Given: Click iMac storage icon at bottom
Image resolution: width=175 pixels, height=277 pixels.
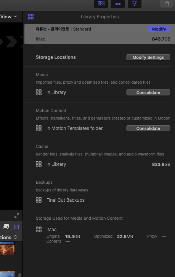Looking at the screenshot, I should tap(39, 229).
